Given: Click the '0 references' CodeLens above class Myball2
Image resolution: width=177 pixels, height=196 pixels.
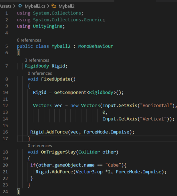Looking at the screenshot, I should 29,40.
